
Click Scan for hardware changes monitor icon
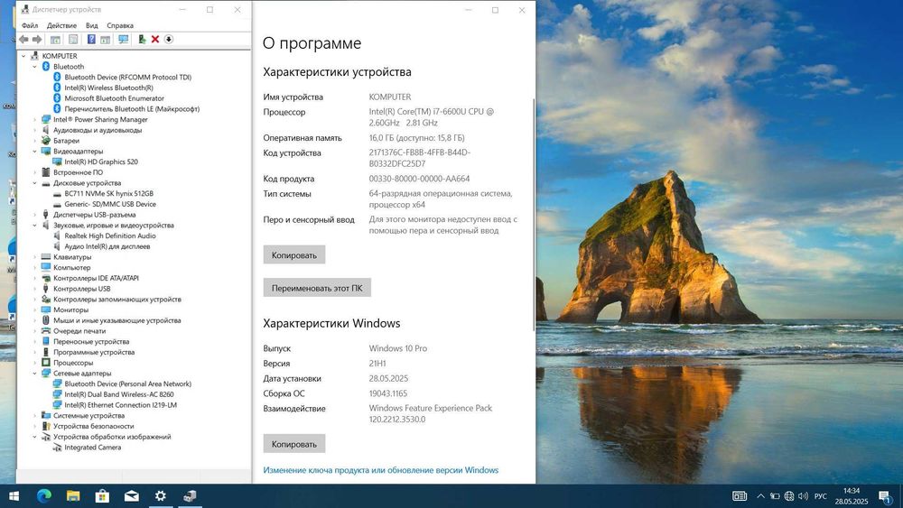coord(123,39)
